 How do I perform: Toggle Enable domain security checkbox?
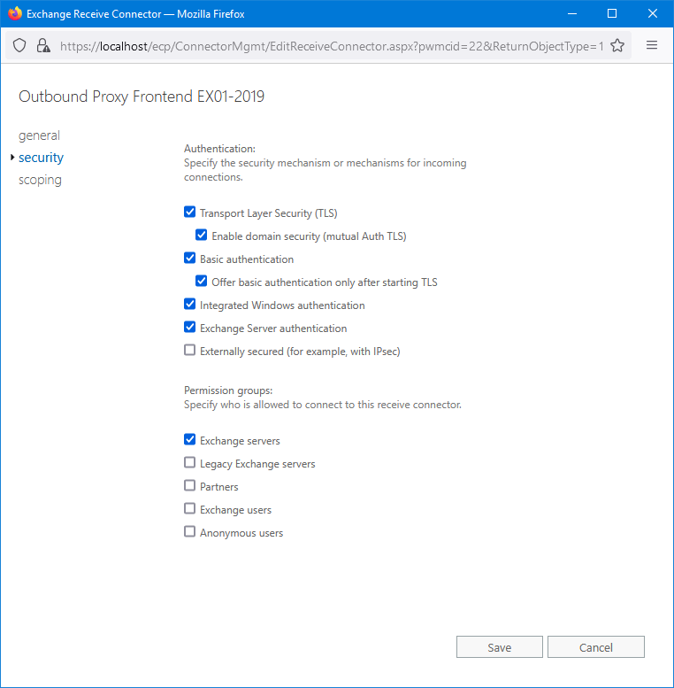click(x=202, y=236)
